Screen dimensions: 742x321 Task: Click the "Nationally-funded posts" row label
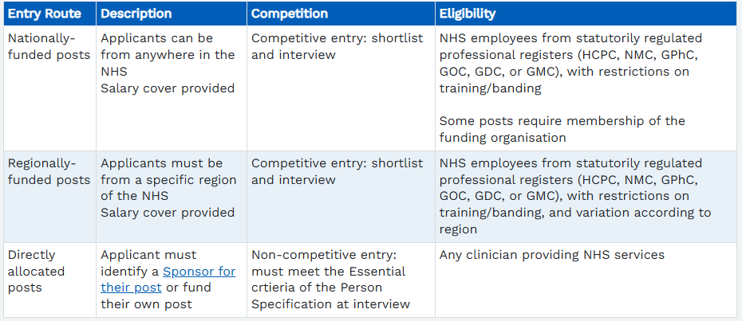tap(49, 46)
